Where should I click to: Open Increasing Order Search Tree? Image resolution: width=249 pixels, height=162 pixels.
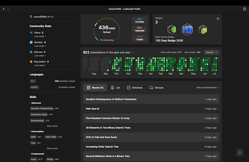coord(151,147)
